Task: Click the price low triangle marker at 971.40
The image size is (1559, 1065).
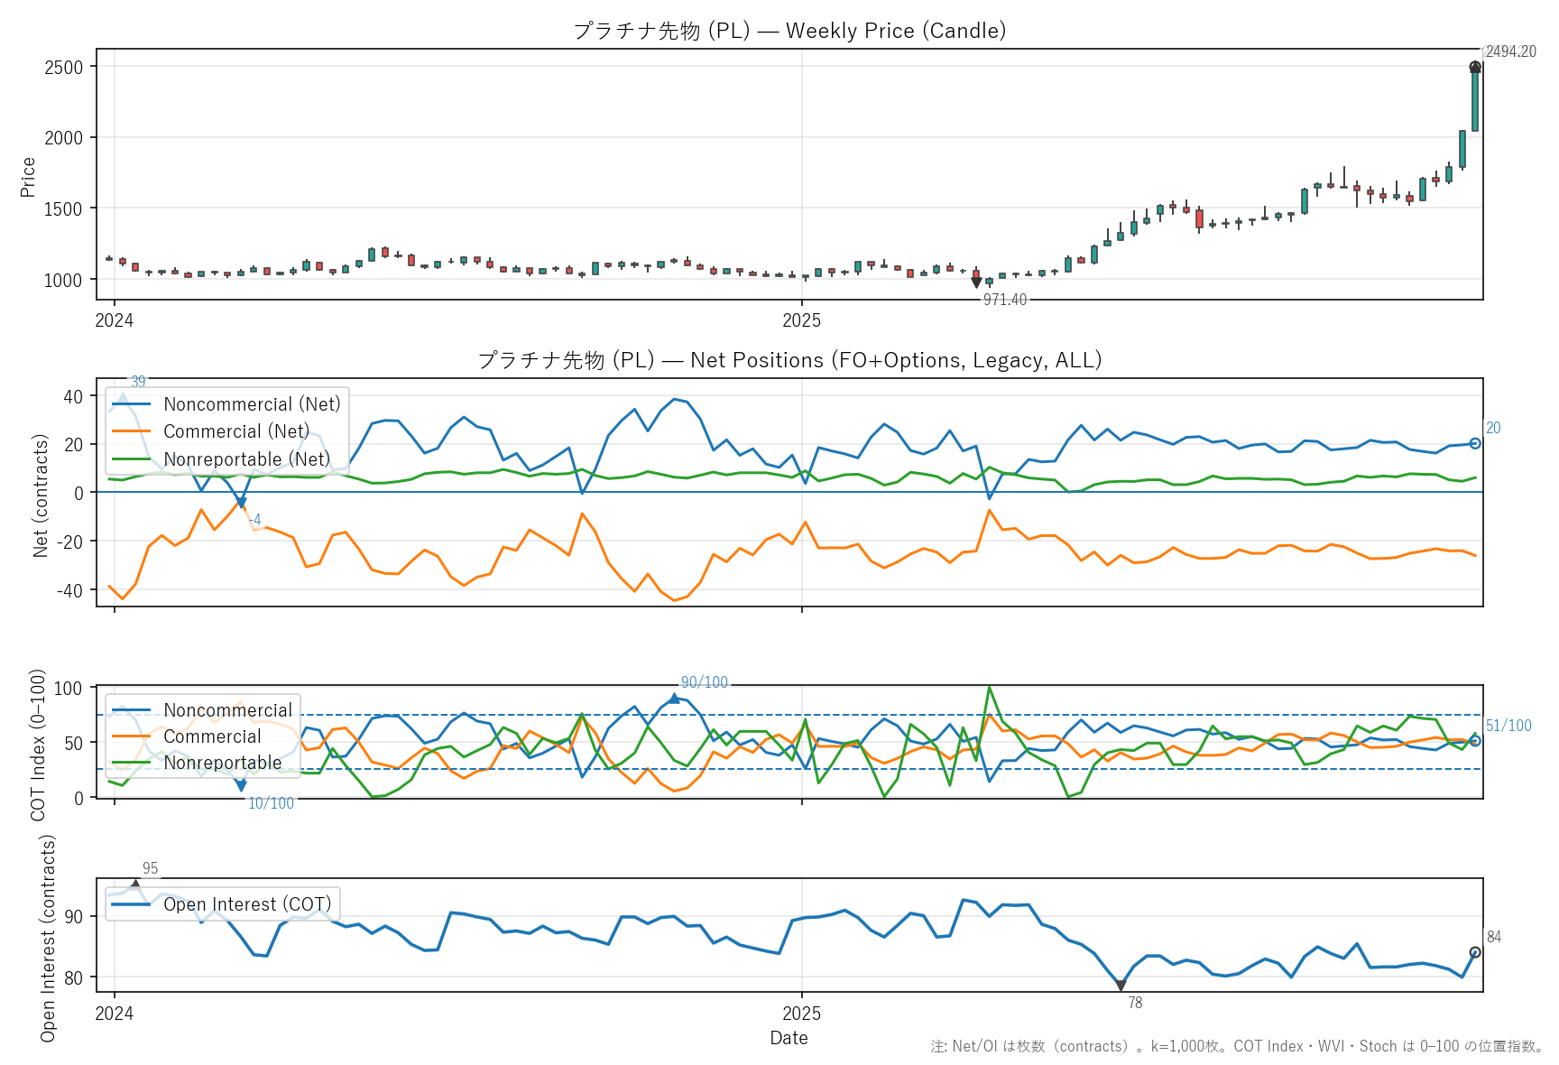Action: 976,282
